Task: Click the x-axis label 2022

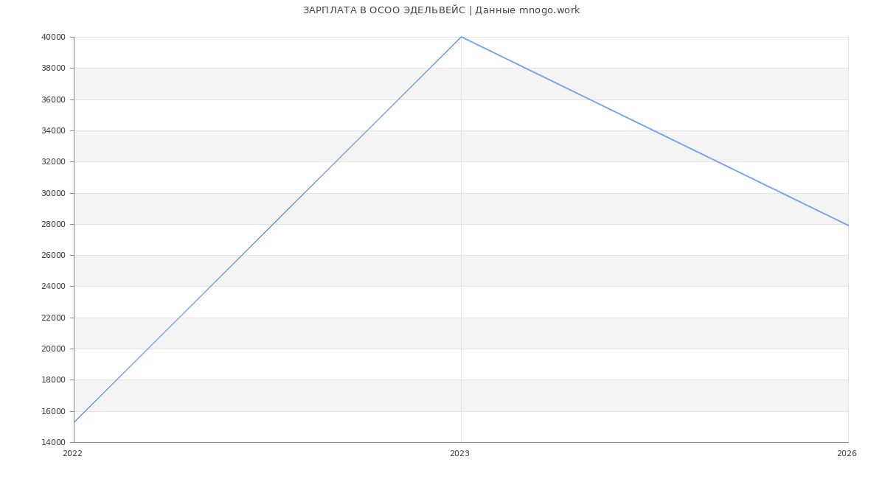Action: pyautogui.click(x=72, y=453)
